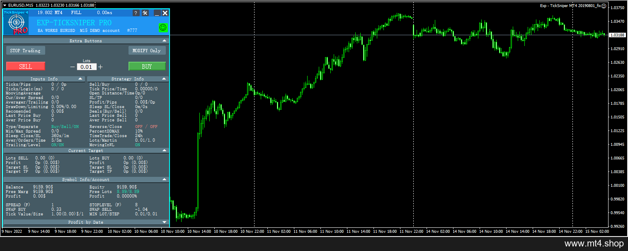The height and width of the screenshot is (251, 628).
Task: Click the SWAP SELL value -1.04
Action: 141,210
